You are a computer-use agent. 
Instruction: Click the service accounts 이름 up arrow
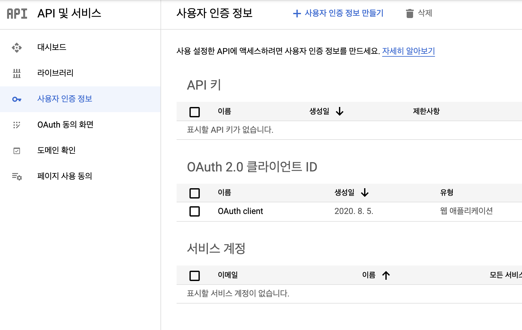[386, 275]
